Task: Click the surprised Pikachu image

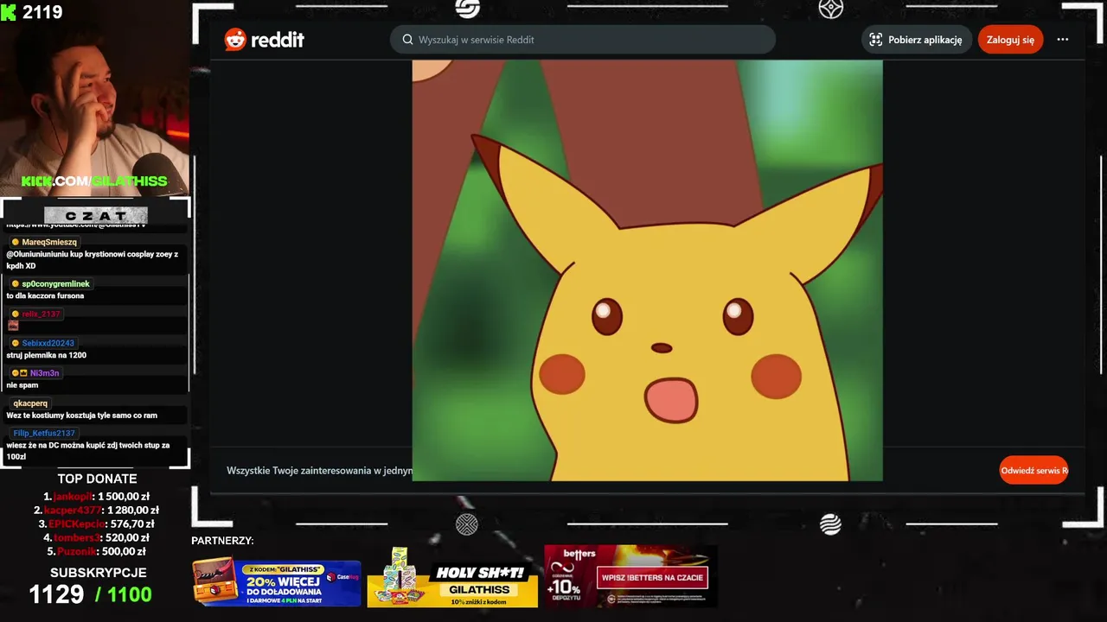Action: pos(647,270)
